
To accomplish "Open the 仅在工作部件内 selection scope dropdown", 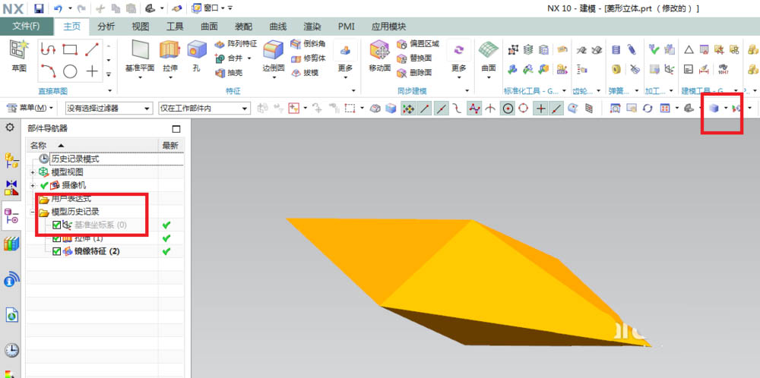I will pos(204,109).
